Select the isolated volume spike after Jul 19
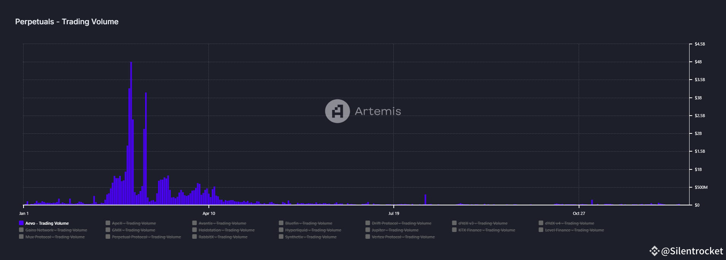The width and height of the screenshot is (726, 260). [x=425, y=200]
